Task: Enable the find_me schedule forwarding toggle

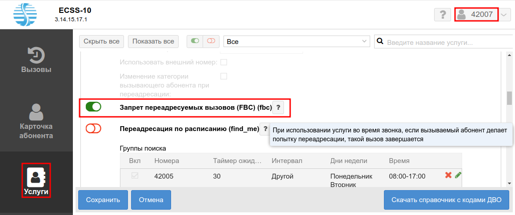Action: tap(93, 129)
